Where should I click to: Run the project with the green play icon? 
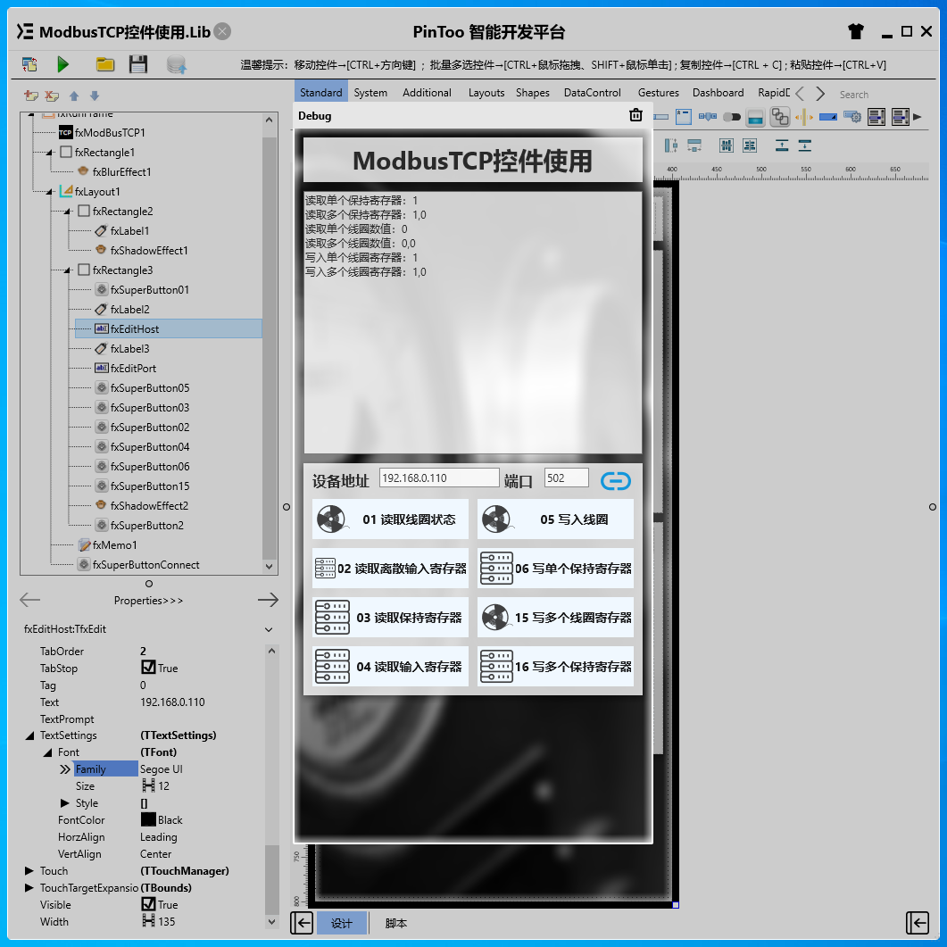point(62,64)
